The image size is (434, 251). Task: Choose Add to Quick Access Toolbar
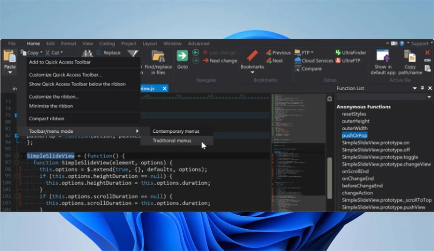(x=83, y=62)
